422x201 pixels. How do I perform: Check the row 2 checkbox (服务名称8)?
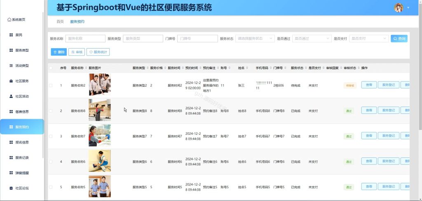pos(51,111)
